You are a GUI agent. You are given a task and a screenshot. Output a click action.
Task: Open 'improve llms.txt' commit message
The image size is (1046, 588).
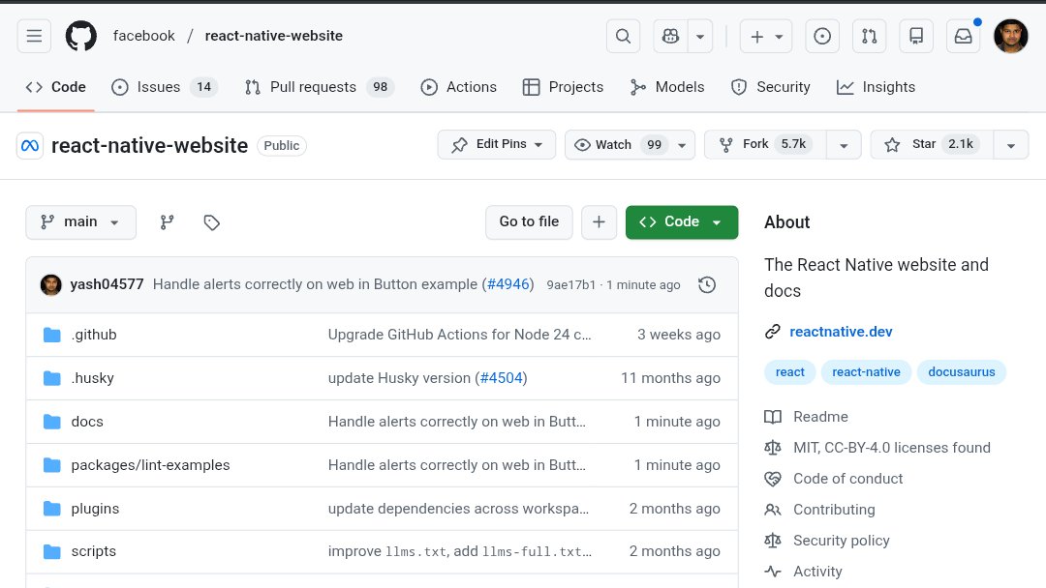coord(460,551)
